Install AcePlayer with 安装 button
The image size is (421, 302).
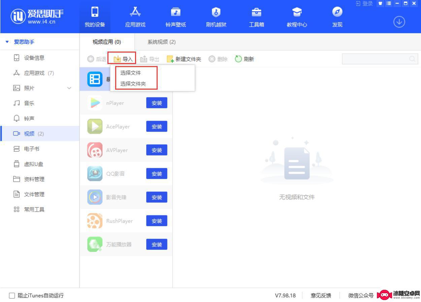click(x=157, y=126)
